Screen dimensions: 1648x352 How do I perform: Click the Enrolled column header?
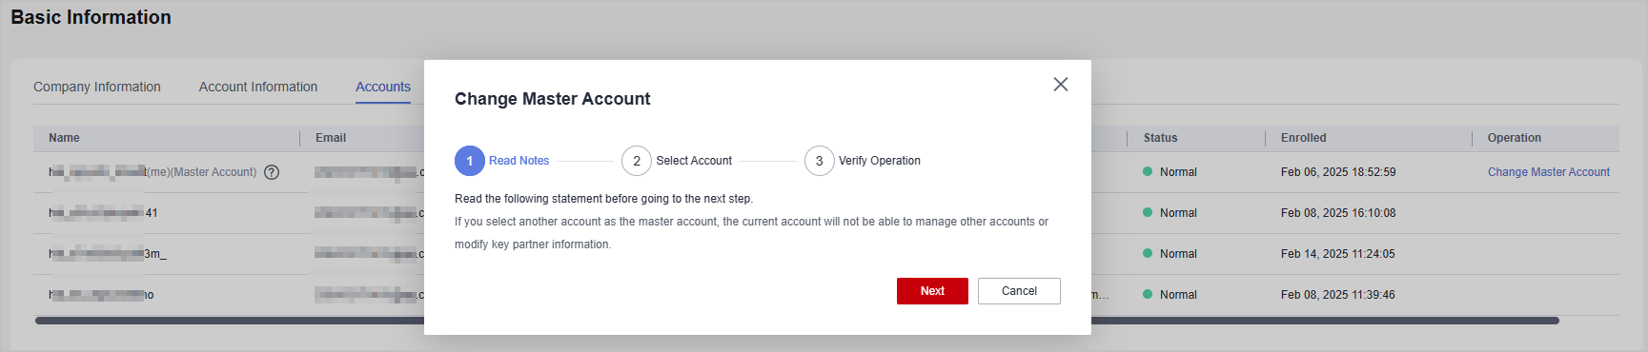[1304, 138]
